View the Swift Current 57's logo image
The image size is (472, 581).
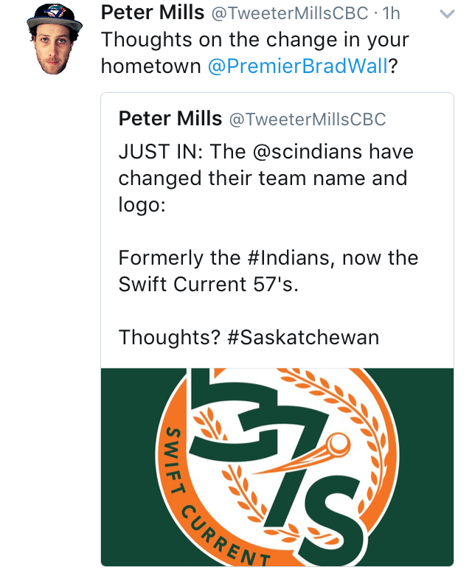(x=277, y=467)
